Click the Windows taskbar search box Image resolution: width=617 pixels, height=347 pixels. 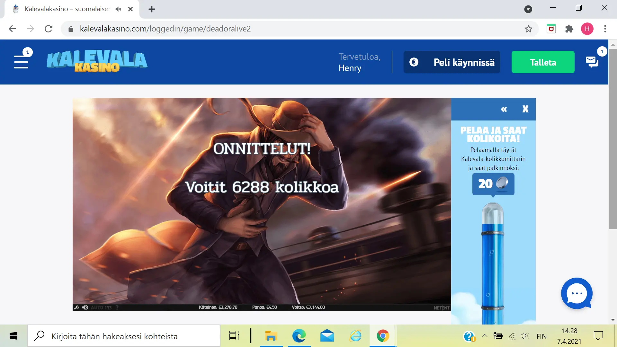tap(124, 336)
